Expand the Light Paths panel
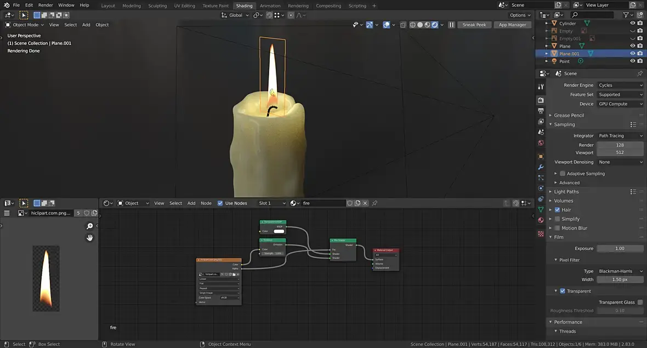Viewport: 647px width, 348px height. (566, 192)
